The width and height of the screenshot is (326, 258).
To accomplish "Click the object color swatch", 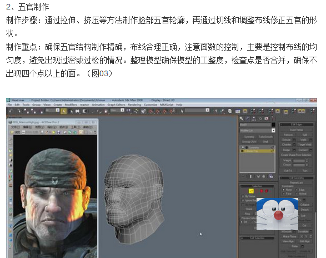I will click(x=274, y=125).
